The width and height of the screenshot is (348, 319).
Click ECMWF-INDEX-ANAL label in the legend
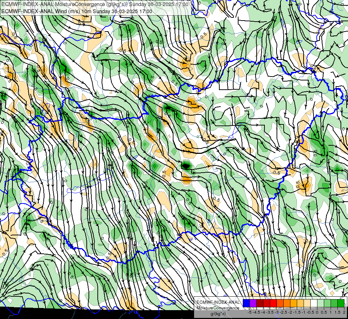point(218,302)
